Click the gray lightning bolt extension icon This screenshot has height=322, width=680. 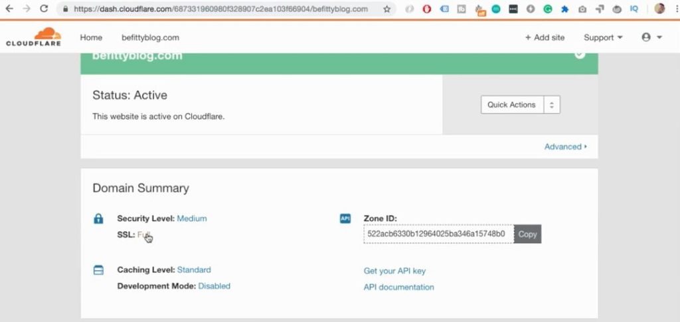(x=531, y=9)
